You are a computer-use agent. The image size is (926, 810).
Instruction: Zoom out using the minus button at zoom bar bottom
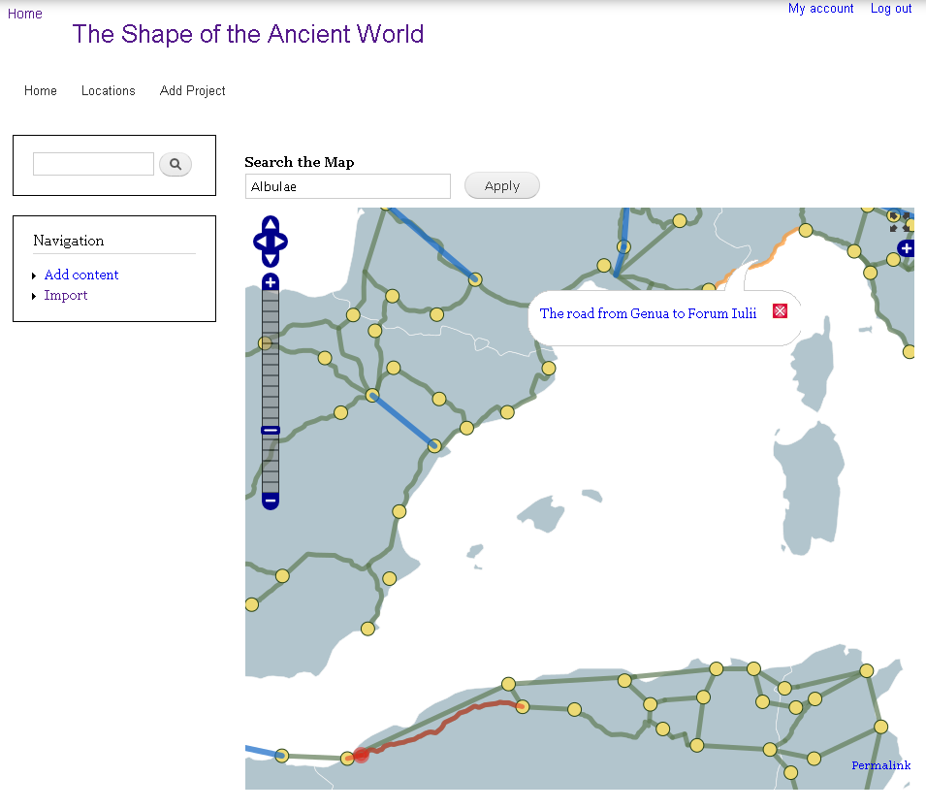point(271,501)
